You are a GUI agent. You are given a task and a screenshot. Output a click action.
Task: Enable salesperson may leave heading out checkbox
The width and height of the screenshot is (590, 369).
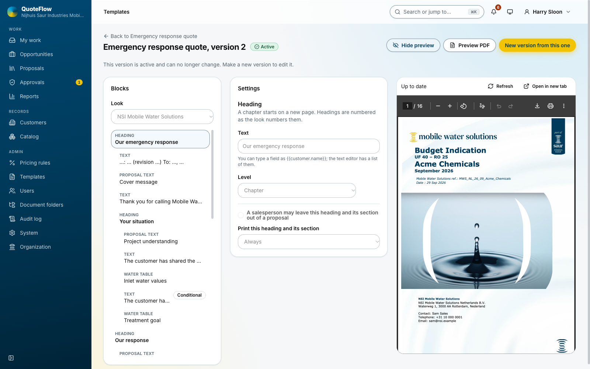[241, 215]
